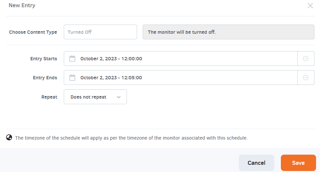Click the Choose Content Type label
This screenshot has width=320, height=172.
point(33,32)
